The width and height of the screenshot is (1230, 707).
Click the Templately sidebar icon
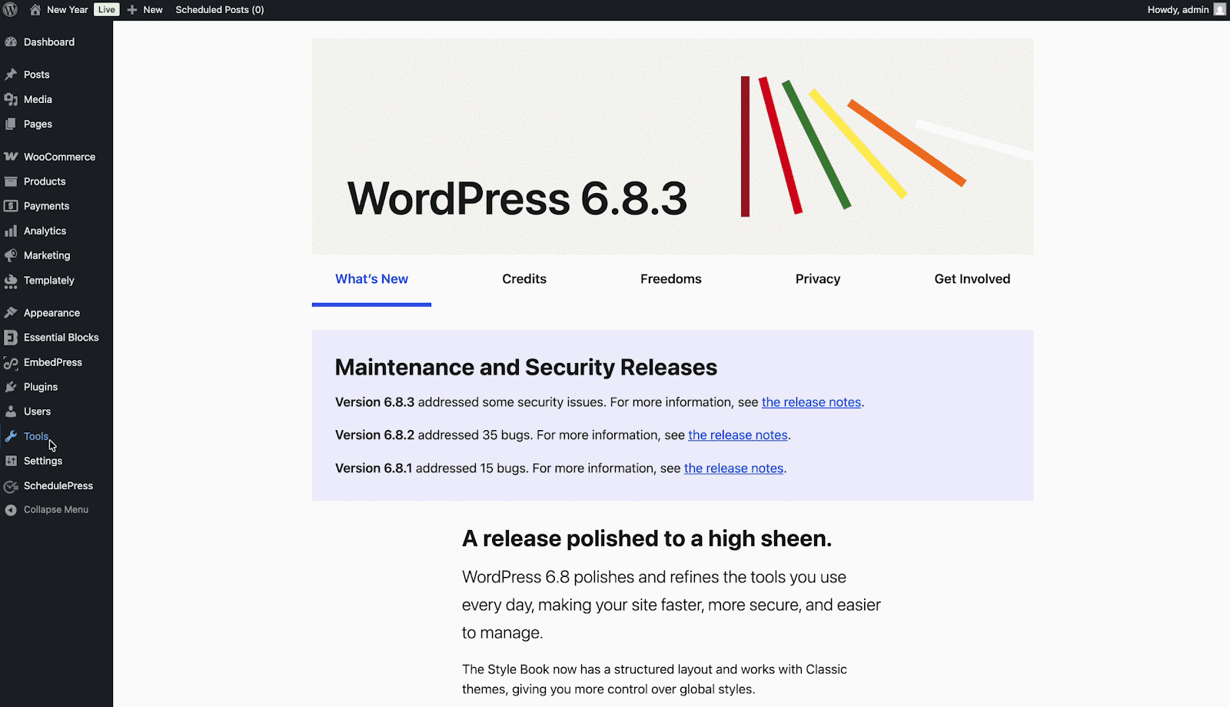[12, 280]
